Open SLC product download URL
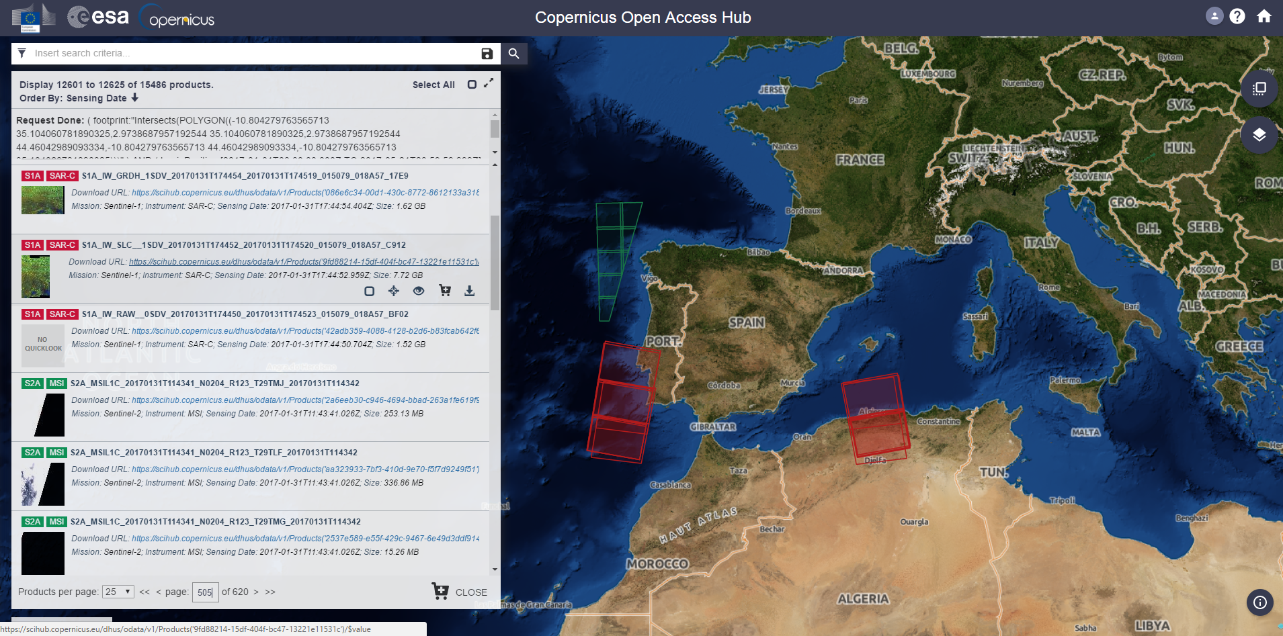Image resolution: width=1283 pixels, height=636 pixels. click(304, 262)
